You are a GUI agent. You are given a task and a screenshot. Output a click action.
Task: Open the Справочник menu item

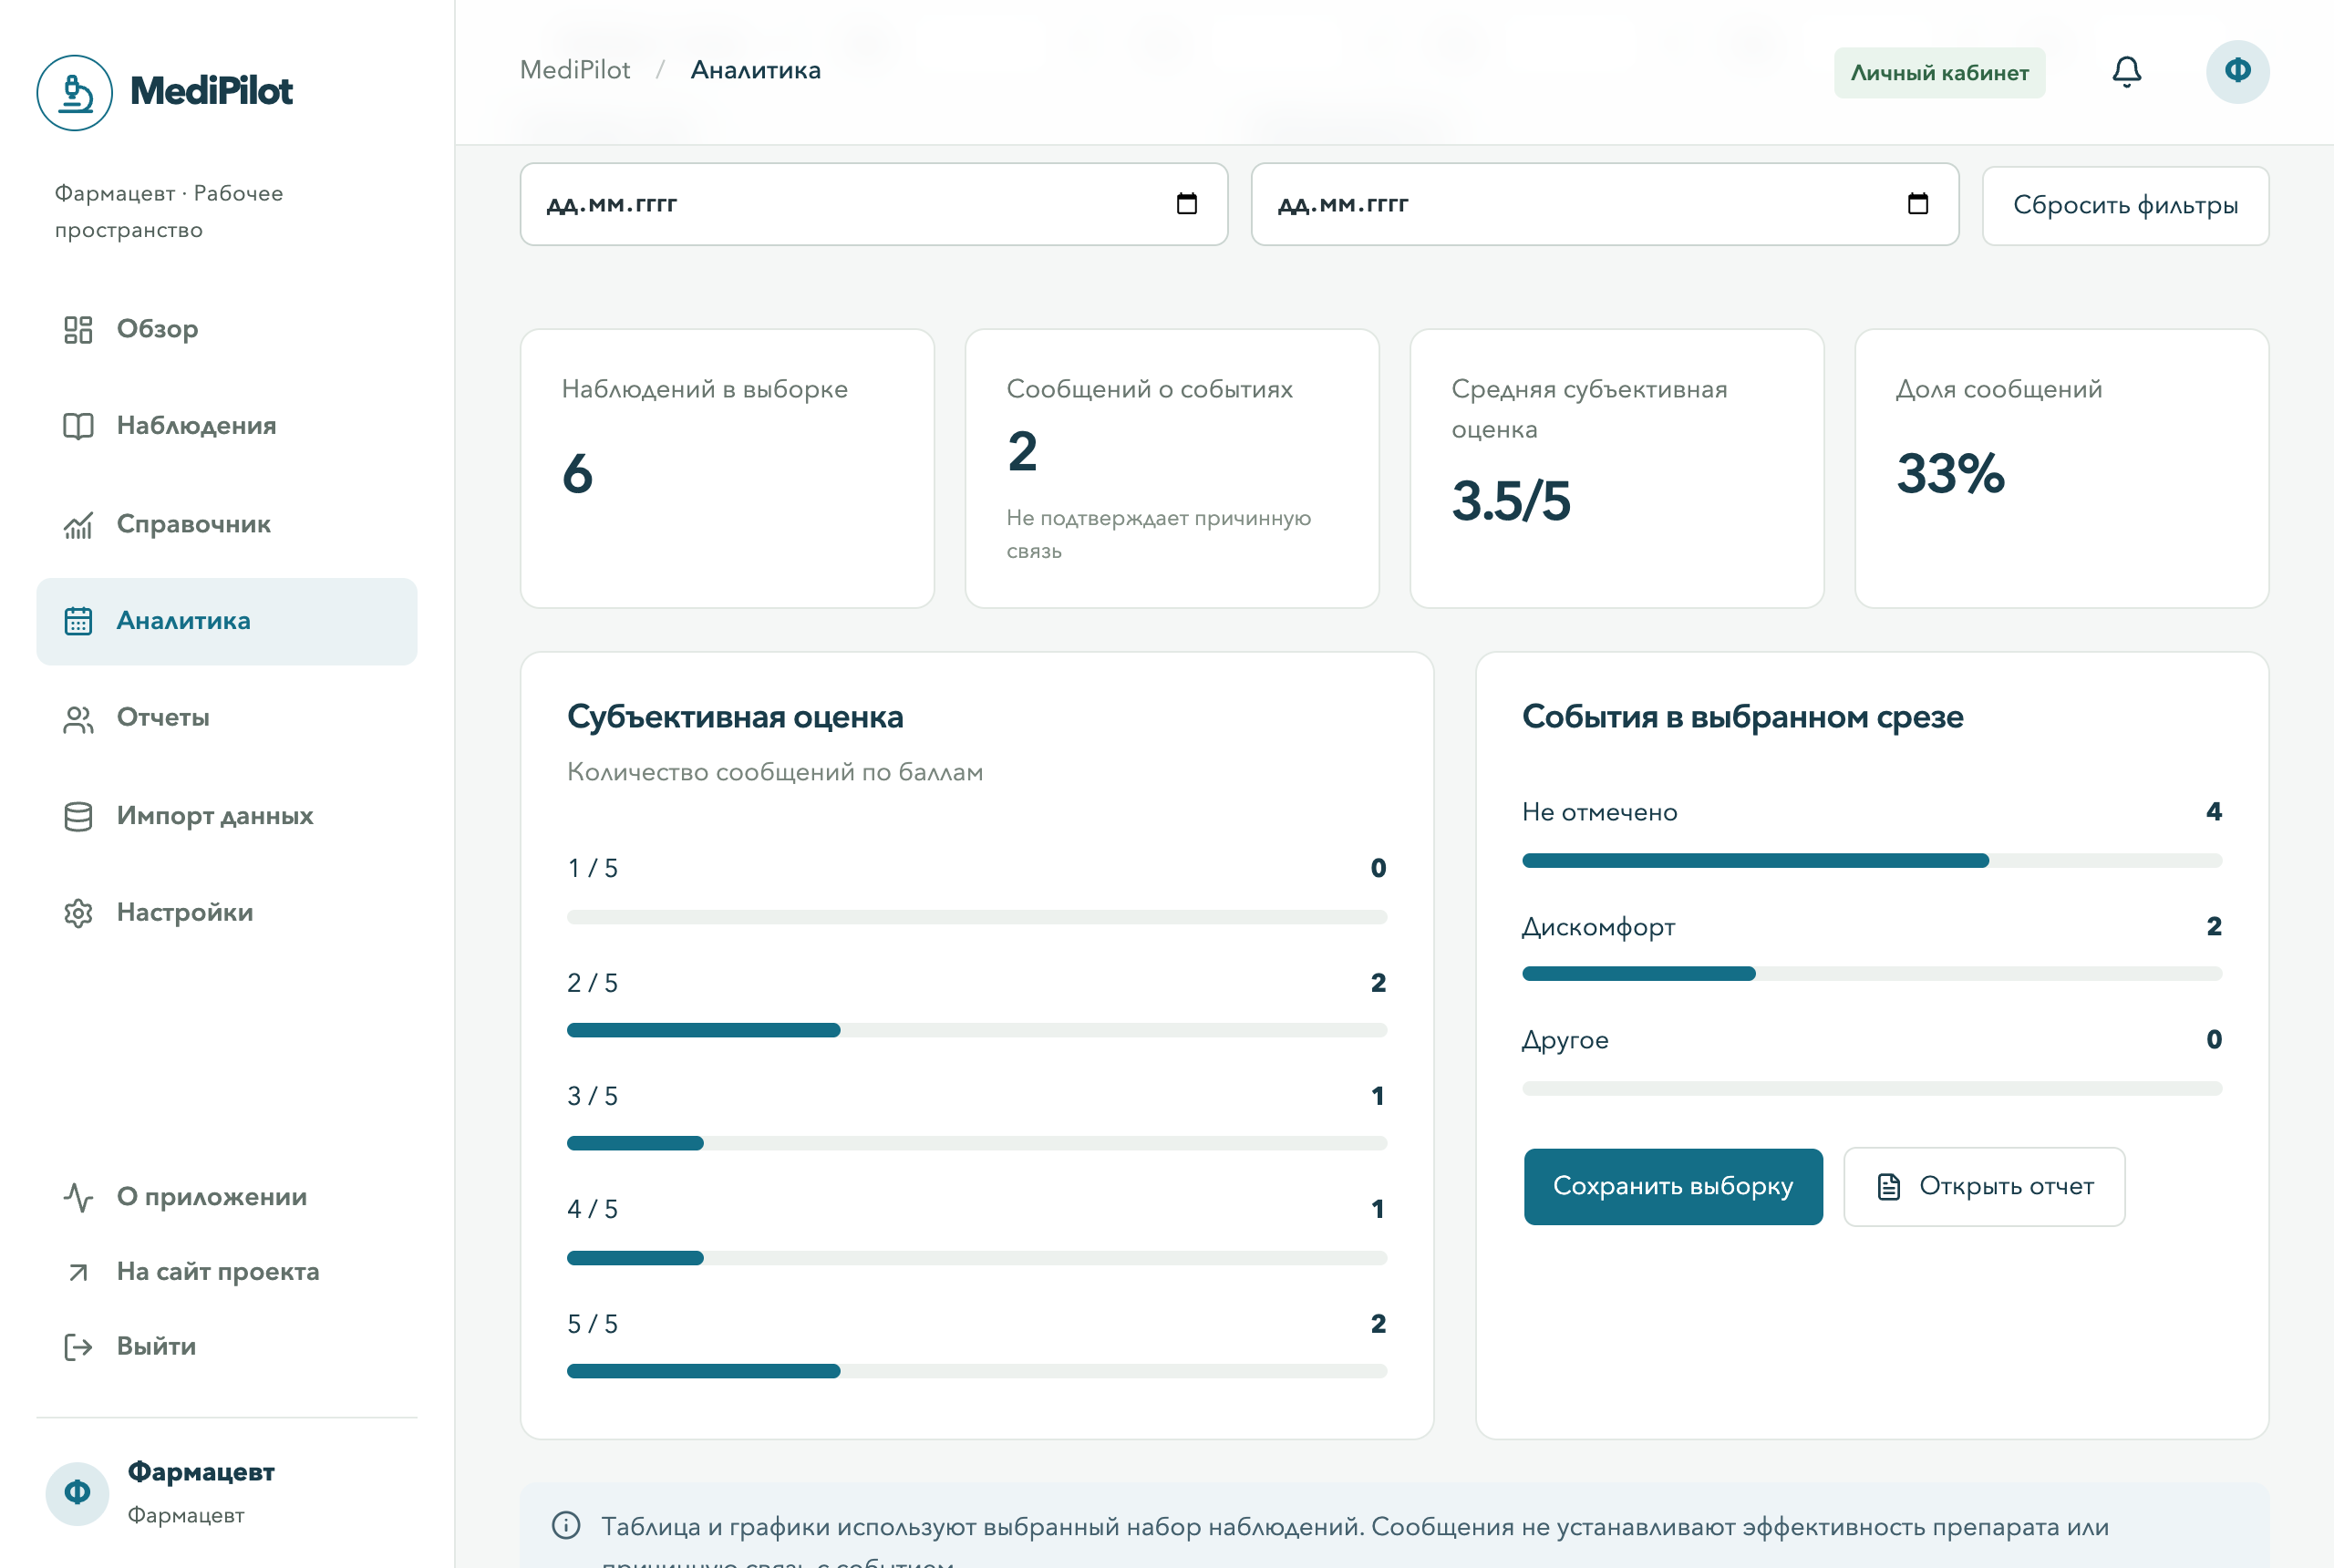[x=227, y=524]
